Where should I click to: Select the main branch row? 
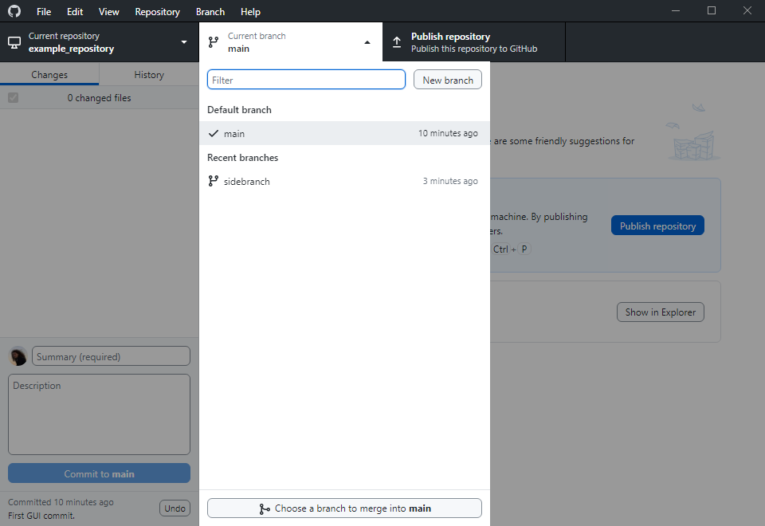click(x=344, y=133)
